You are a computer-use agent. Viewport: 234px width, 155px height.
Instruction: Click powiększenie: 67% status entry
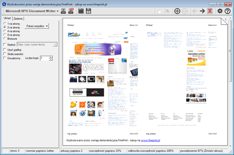pos(203,151)
